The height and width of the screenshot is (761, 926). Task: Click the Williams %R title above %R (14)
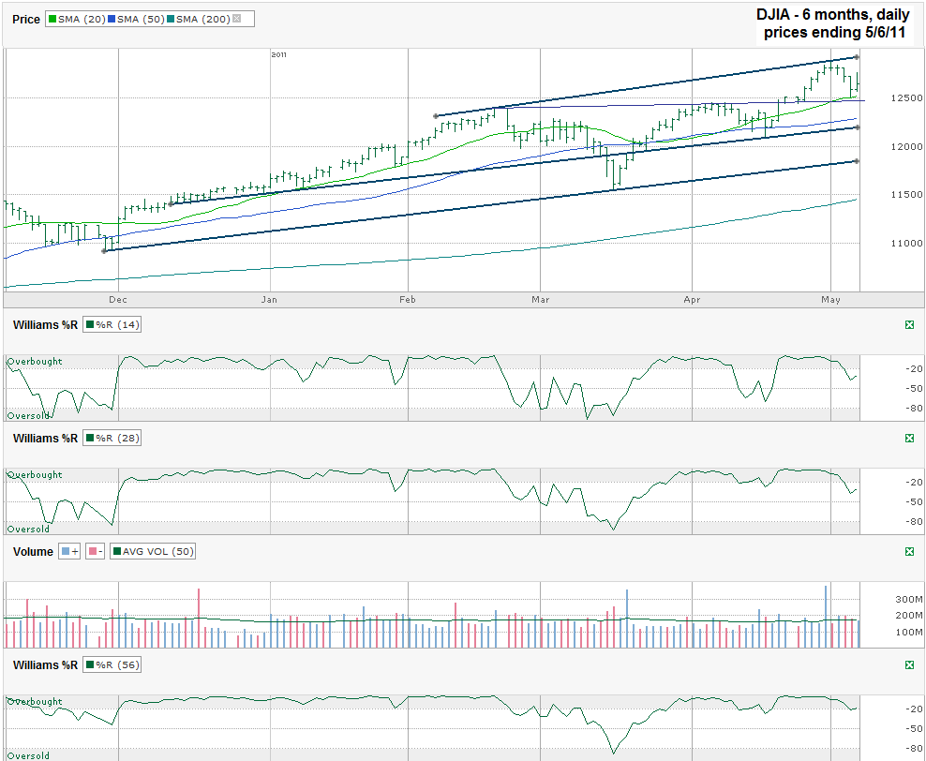(x=45, y=324)
